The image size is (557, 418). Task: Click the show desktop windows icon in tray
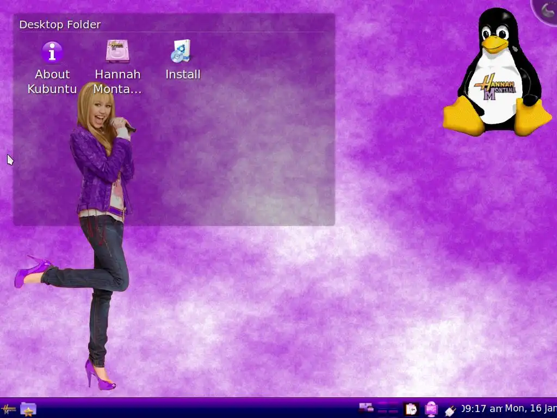pyautogui.click(x=366, y=408)
